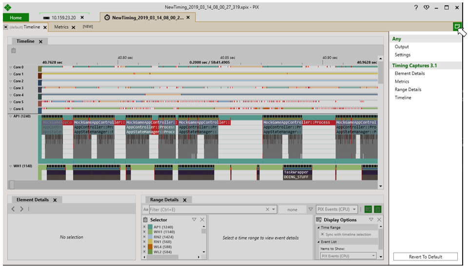Screen dimensions: 469x269
Task: Open the dropdown arrow next to none
Action: point(311,209)
